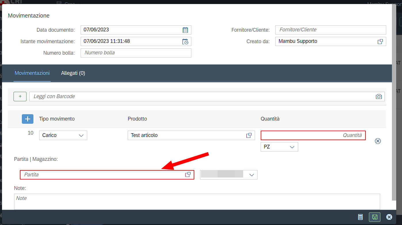Select the Movimentazioni tab

(32, 73)
